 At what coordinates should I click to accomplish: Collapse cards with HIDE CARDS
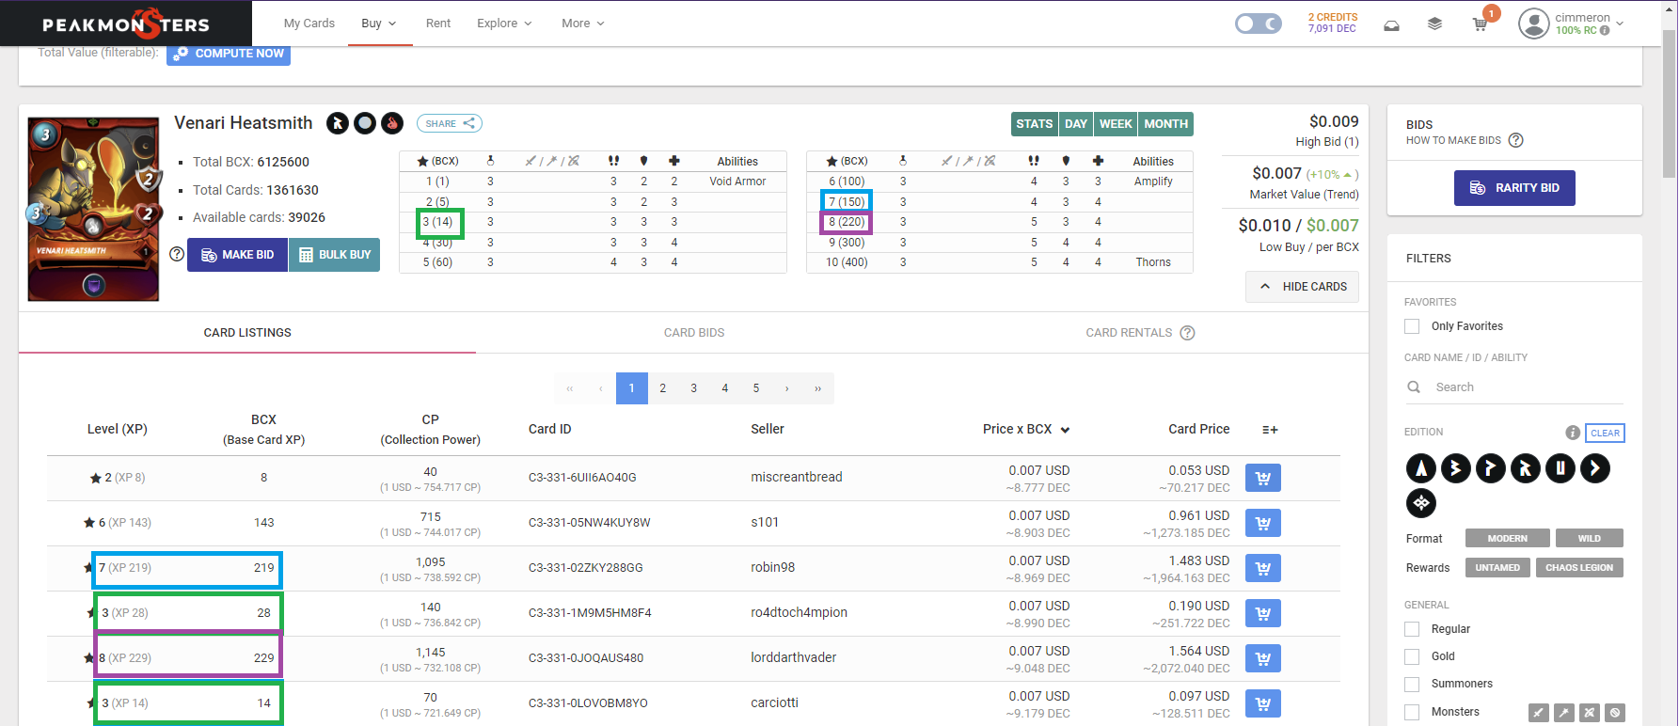1303,287
